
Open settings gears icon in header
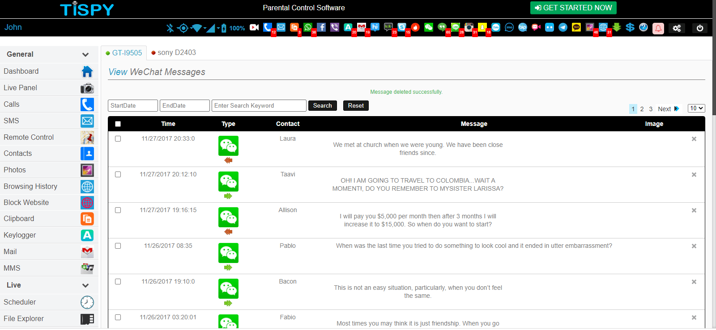677,28
